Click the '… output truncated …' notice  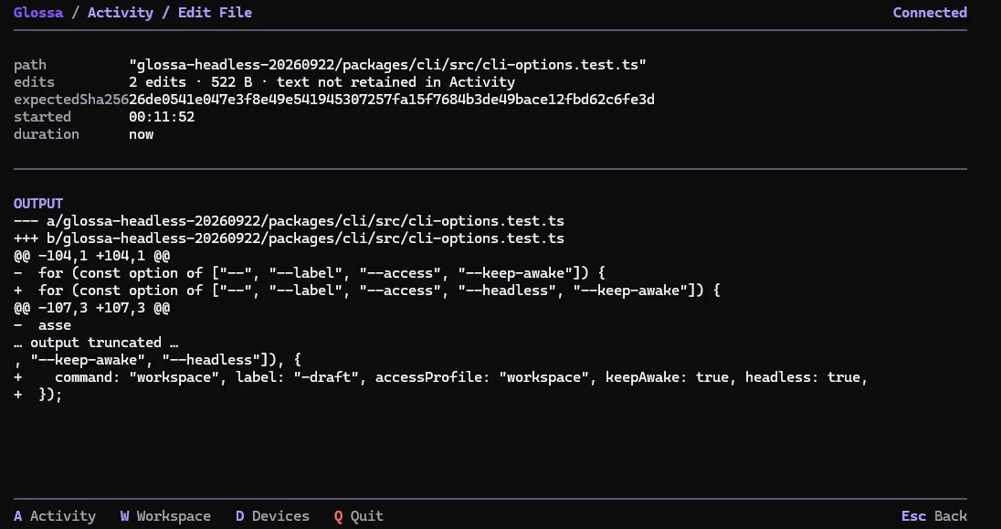click(96, 343)
